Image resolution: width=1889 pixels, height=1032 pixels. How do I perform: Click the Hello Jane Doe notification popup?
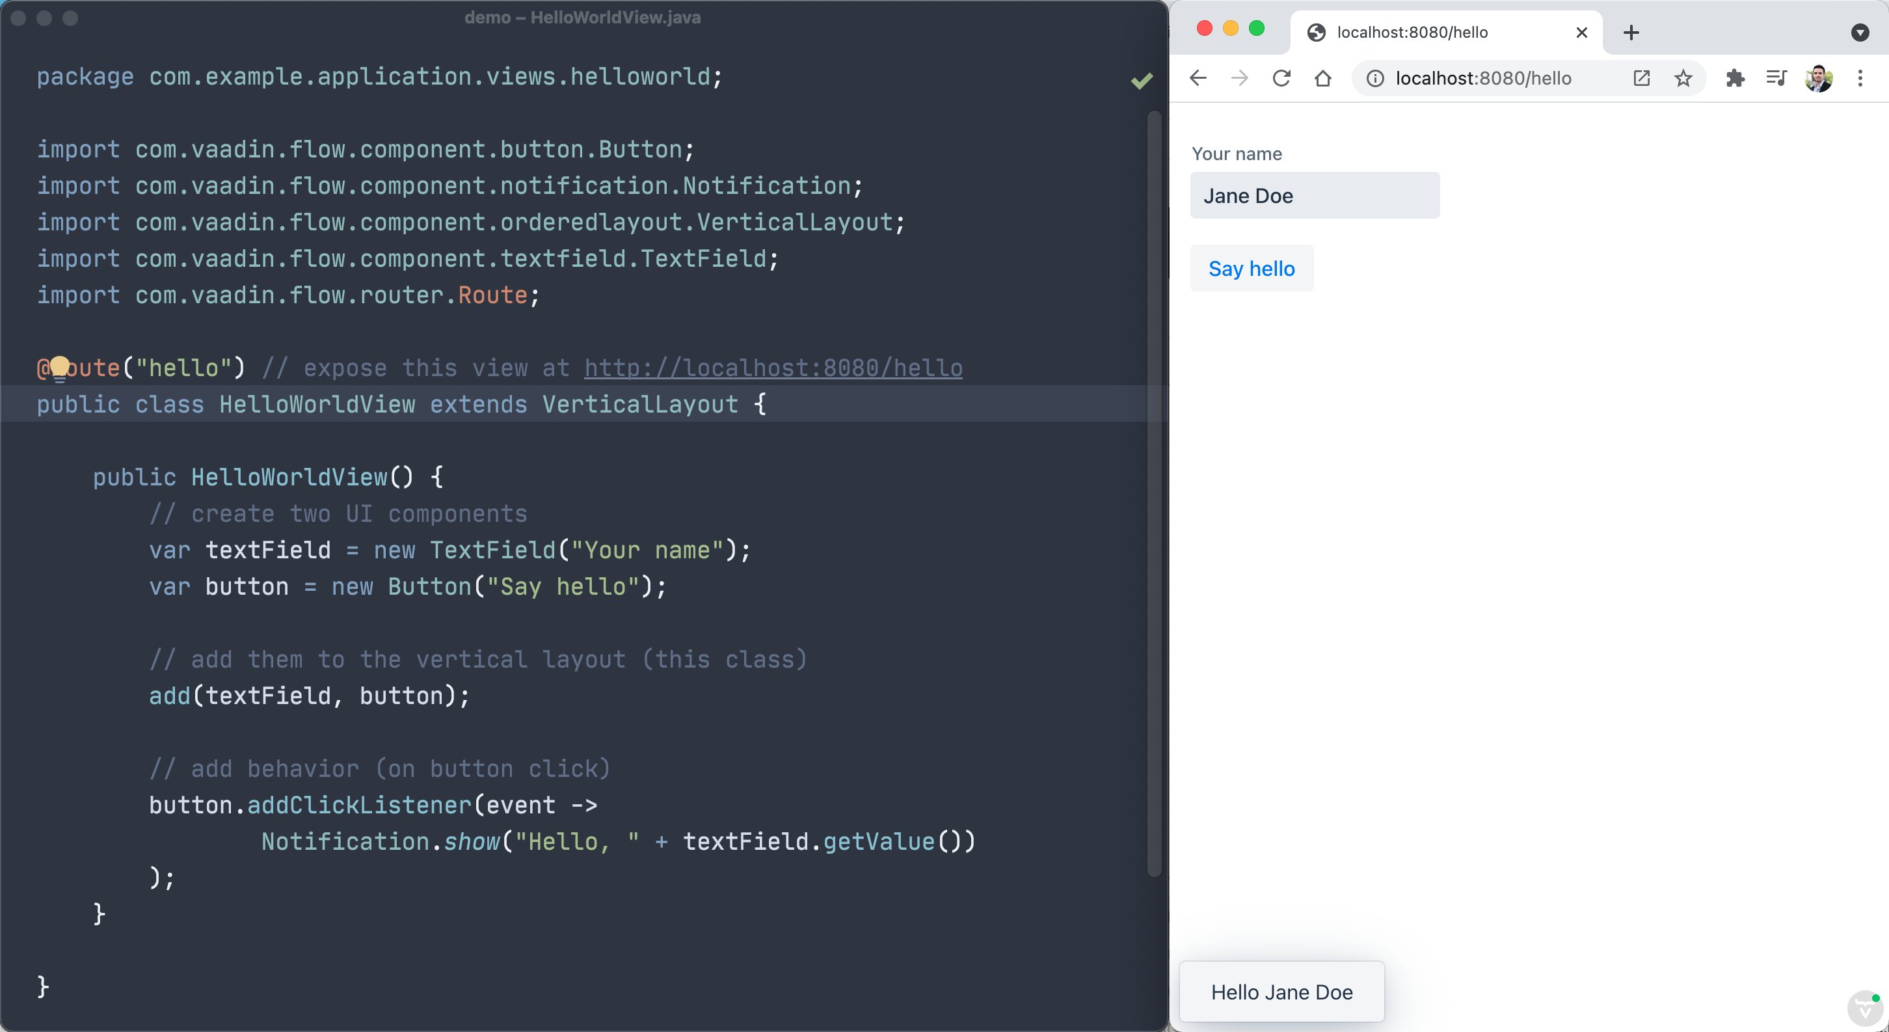tap(1279, 991)
